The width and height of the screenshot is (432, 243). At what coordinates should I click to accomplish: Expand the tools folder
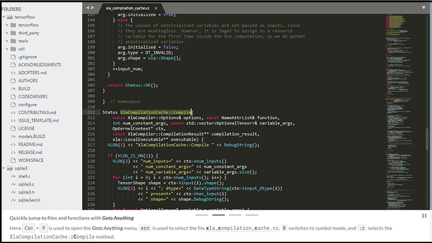(7, 41)
